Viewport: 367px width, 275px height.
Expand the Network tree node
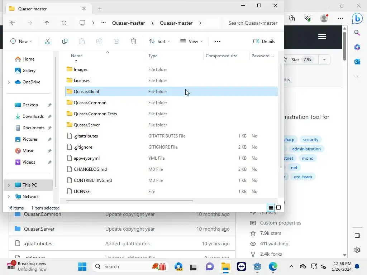[x=9, y=197]
